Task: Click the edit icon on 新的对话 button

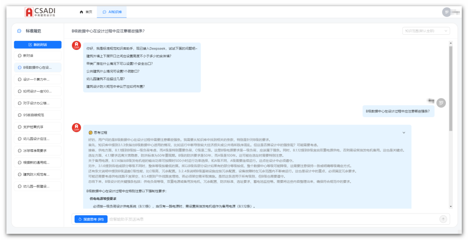Action: tap(30, 45)
